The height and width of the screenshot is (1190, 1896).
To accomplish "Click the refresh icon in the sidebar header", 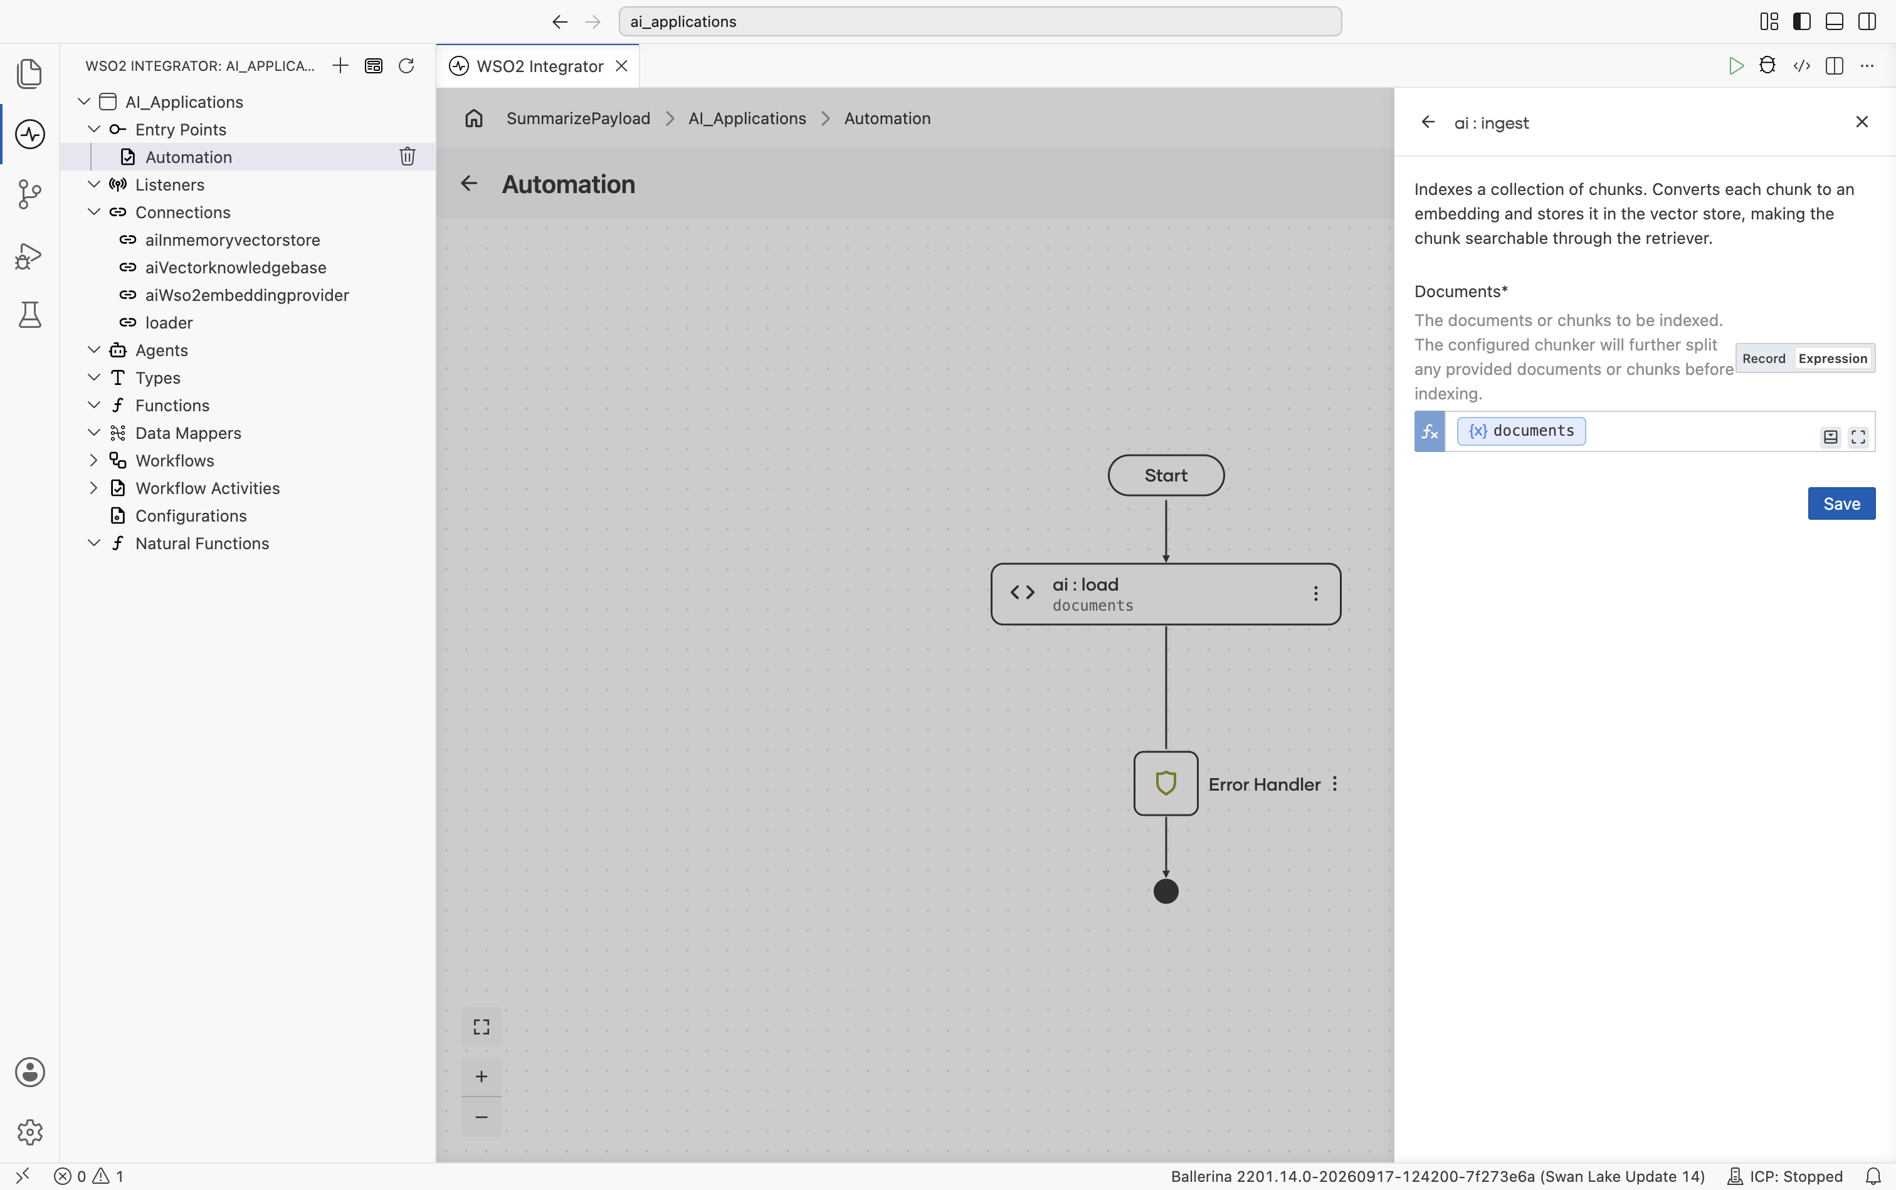I will click(x=406, y=65).
